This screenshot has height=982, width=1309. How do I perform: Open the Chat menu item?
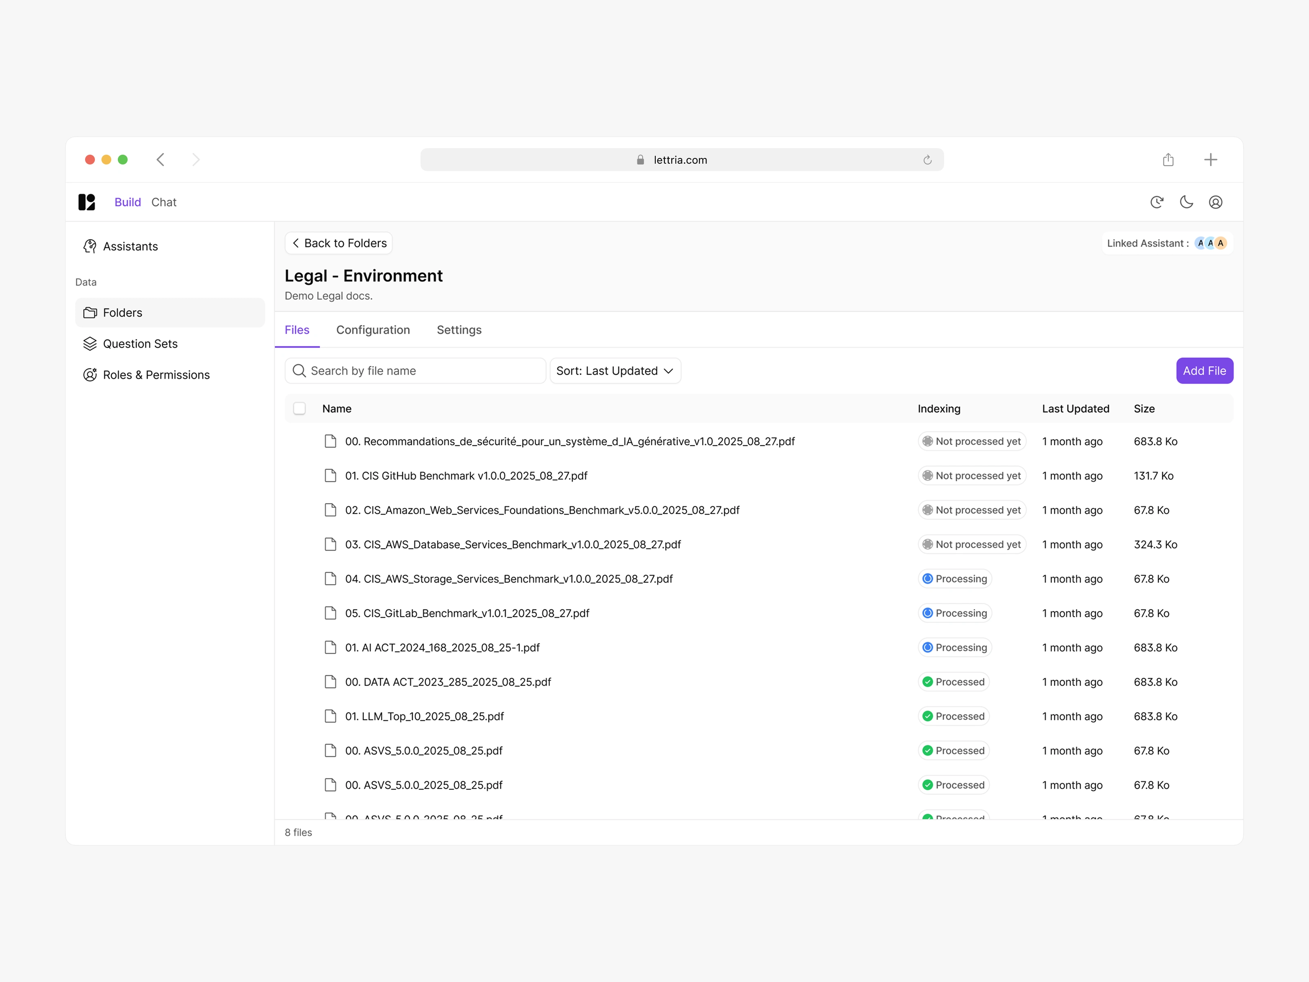(163, 202)
